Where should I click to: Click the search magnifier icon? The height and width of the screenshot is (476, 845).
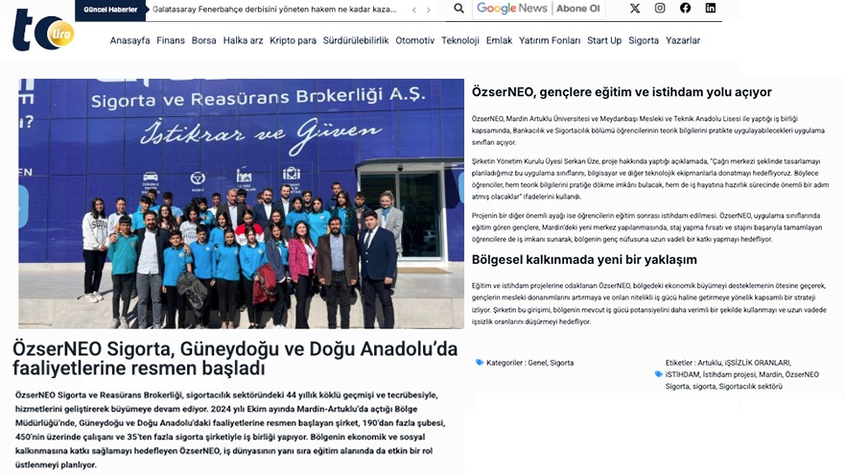point(458,8)
